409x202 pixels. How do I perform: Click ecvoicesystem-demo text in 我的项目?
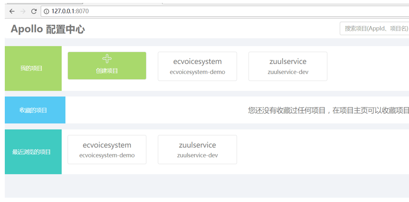click(198, 72)
